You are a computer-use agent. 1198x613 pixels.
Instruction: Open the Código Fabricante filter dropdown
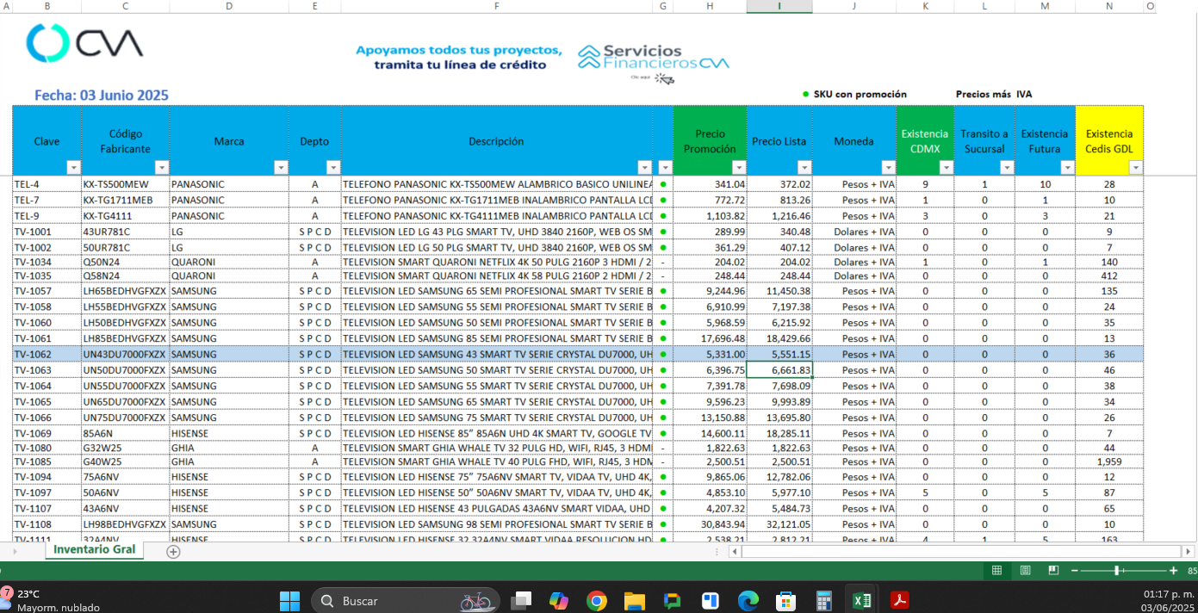161,167
